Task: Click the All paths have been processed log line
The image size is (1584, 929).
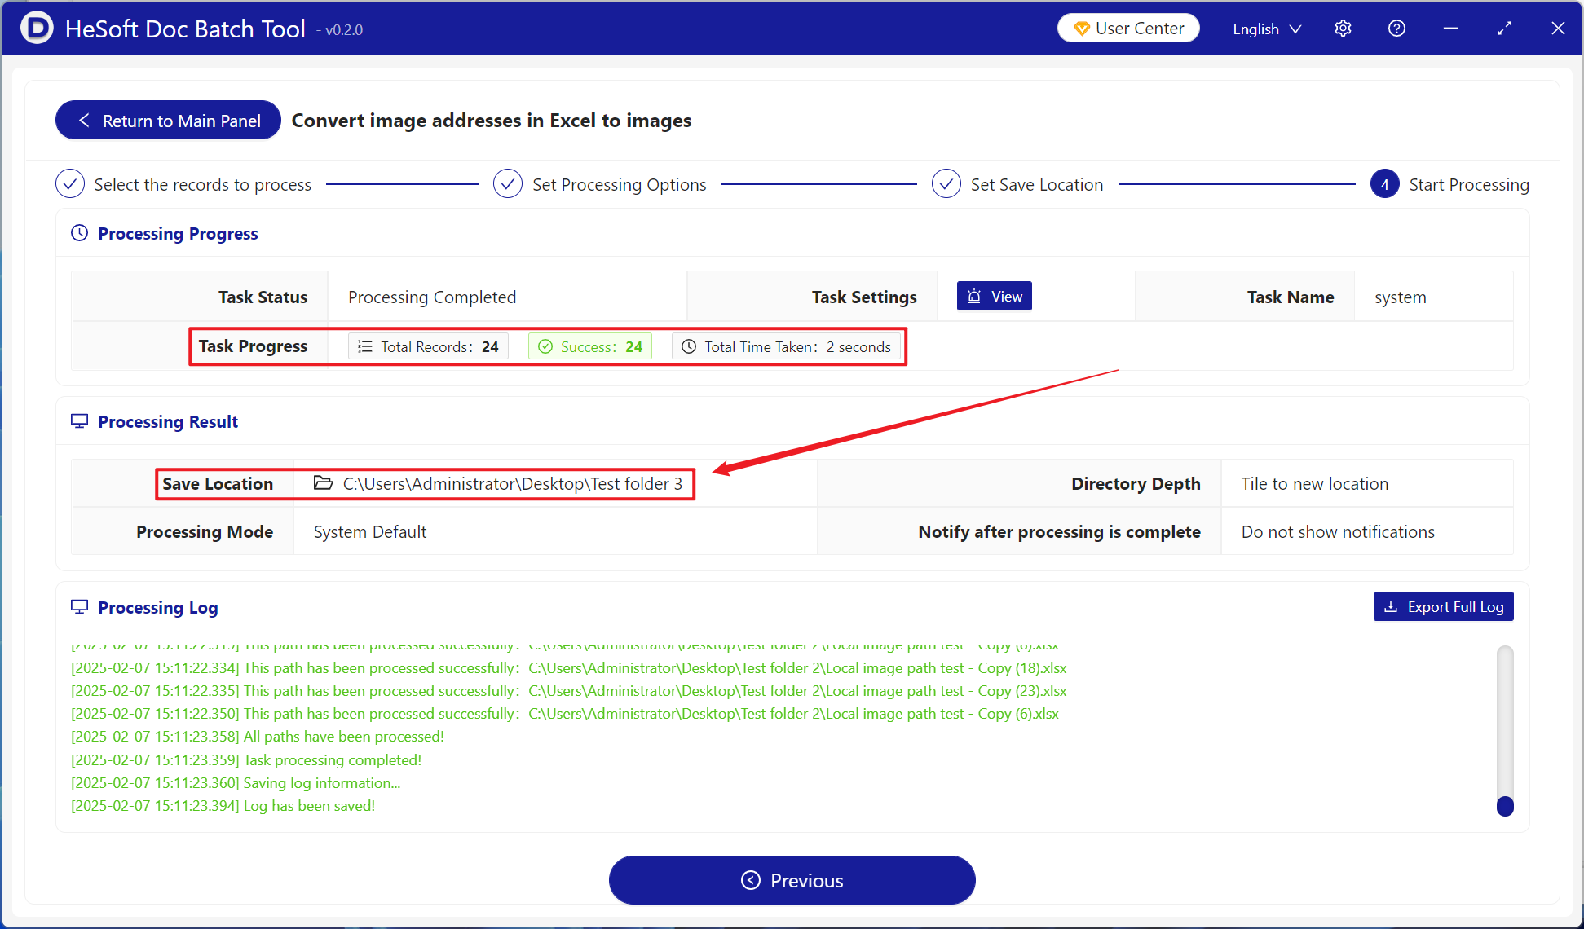Action: click(x=258, y=737)
